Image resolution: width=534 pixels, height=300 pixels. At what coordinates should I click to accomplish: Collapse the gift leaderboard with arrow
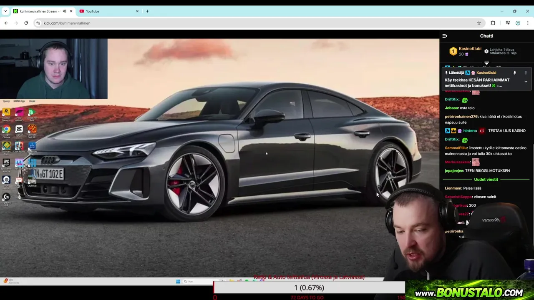pos(486,62)
